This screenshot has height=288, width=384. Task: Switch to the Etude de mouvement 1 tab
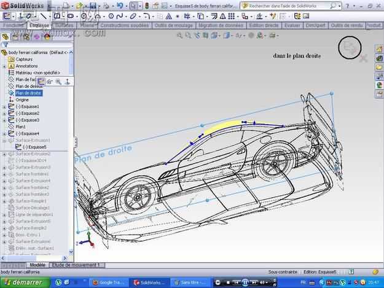tap(76, 265)
